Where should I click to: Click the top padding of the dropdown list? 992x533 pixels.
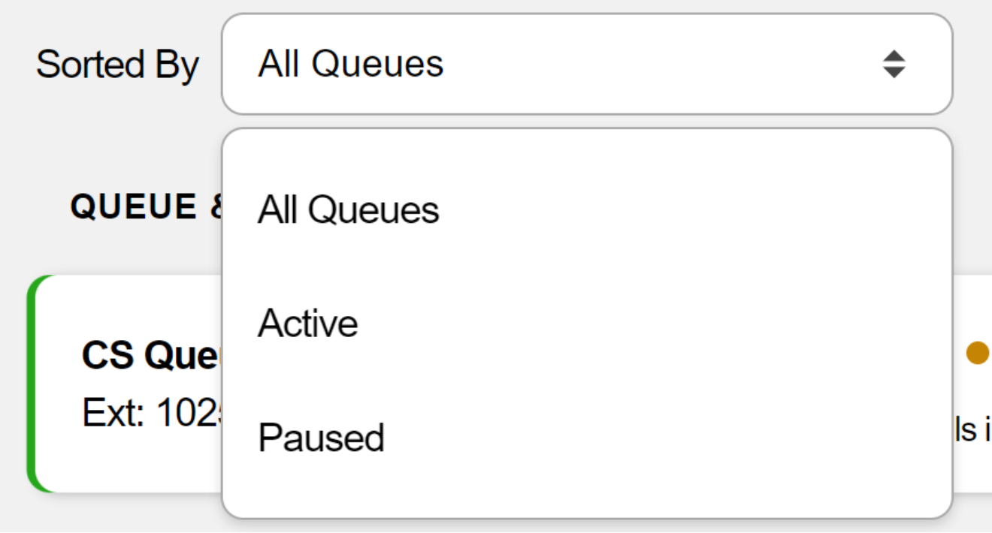click(586, 150)
